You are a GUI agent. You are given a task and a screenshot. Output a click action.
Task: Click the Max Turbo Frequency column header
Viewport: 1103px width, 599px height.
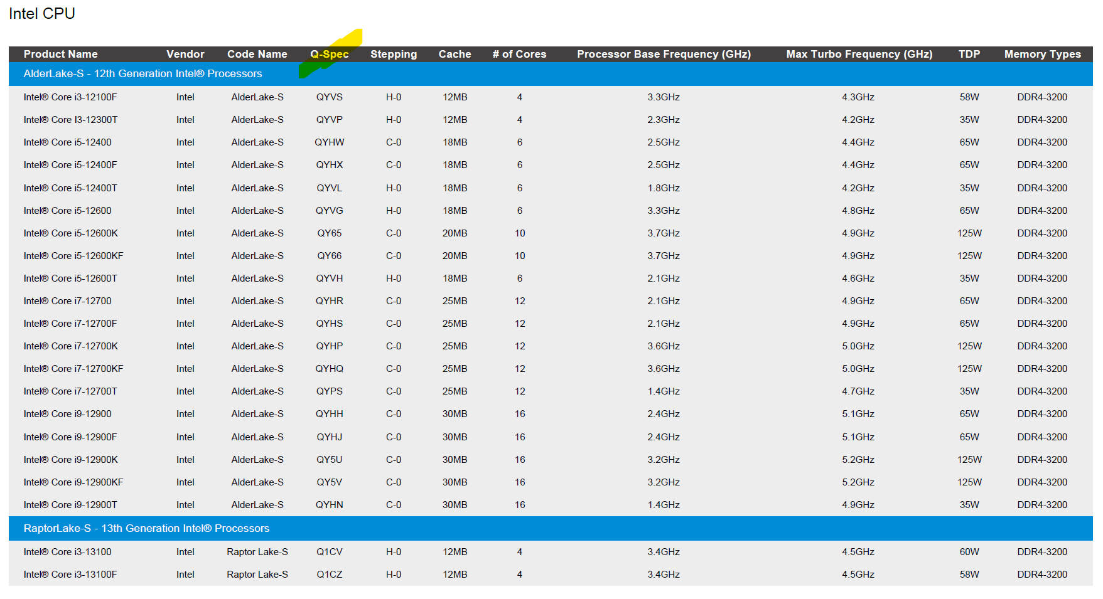[859, 54]
